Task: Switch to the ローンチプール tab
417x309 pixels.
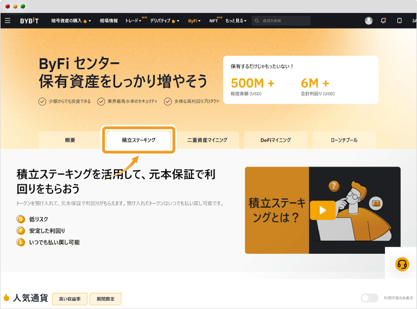Action: tap(344, 140)
